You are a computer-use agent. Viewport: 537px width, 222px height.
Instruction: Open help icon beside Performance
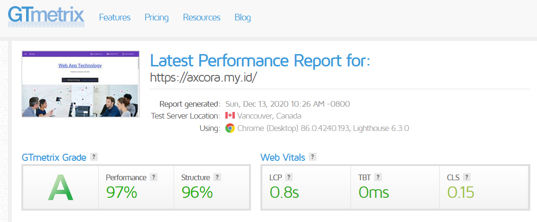(154, 177)
